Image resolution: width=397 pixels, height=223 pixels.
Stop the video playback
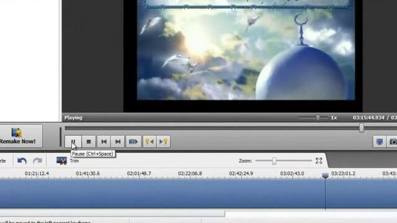[89, 142]
